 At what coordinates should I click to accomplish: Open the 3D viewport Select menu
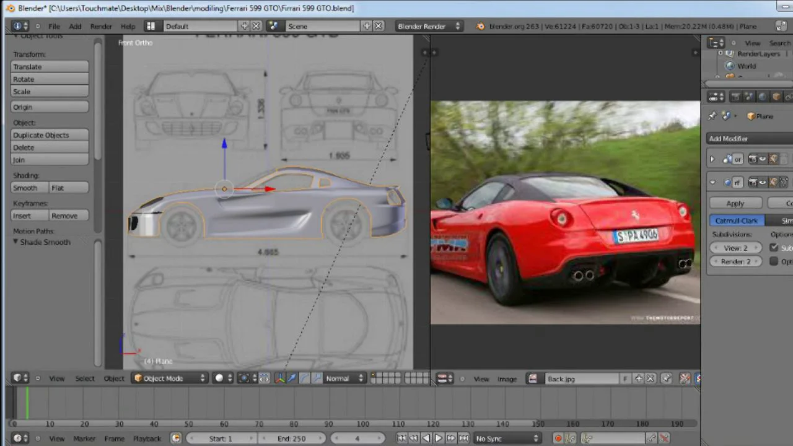tap(85, 378)
